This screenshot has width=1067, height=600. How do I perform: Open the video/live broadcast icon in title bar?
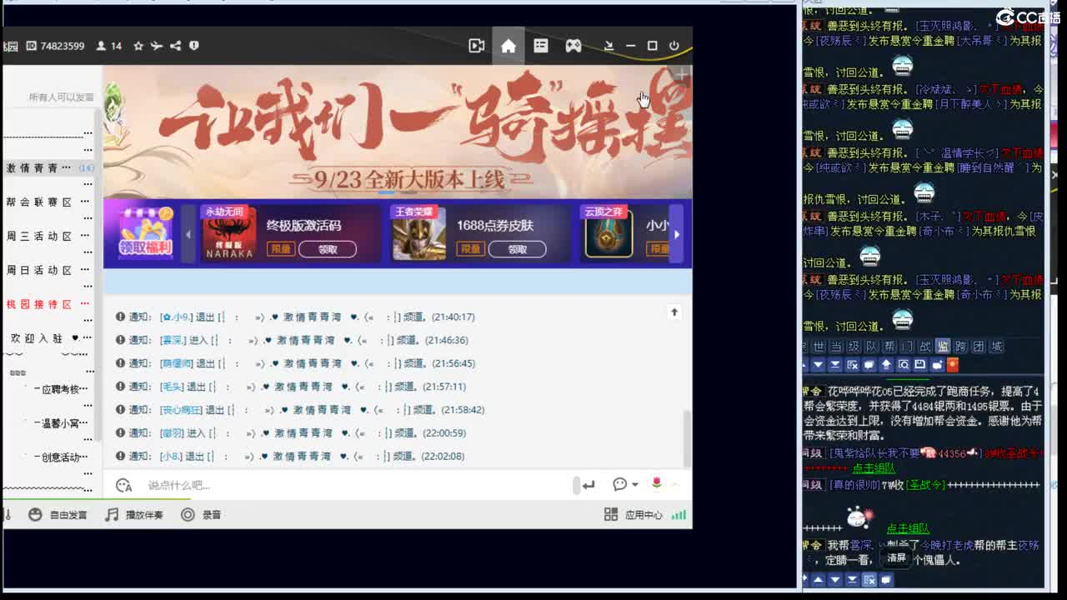point(476,46)
